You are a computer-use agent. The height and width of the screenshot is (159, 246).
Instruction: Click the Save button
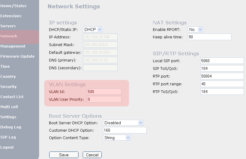(x=64, y=155)
